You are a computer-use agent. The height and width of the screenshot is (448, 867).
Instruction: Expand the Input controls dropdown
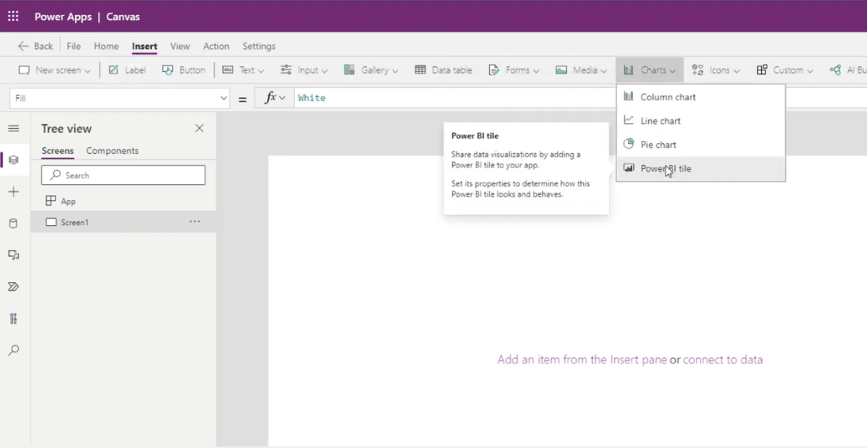coord(303,70)
